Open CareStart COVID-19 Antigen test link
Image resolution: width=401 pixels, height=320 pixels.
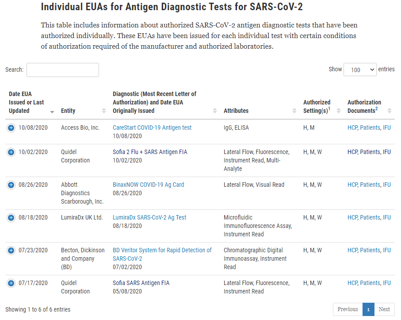pos(152,127)
